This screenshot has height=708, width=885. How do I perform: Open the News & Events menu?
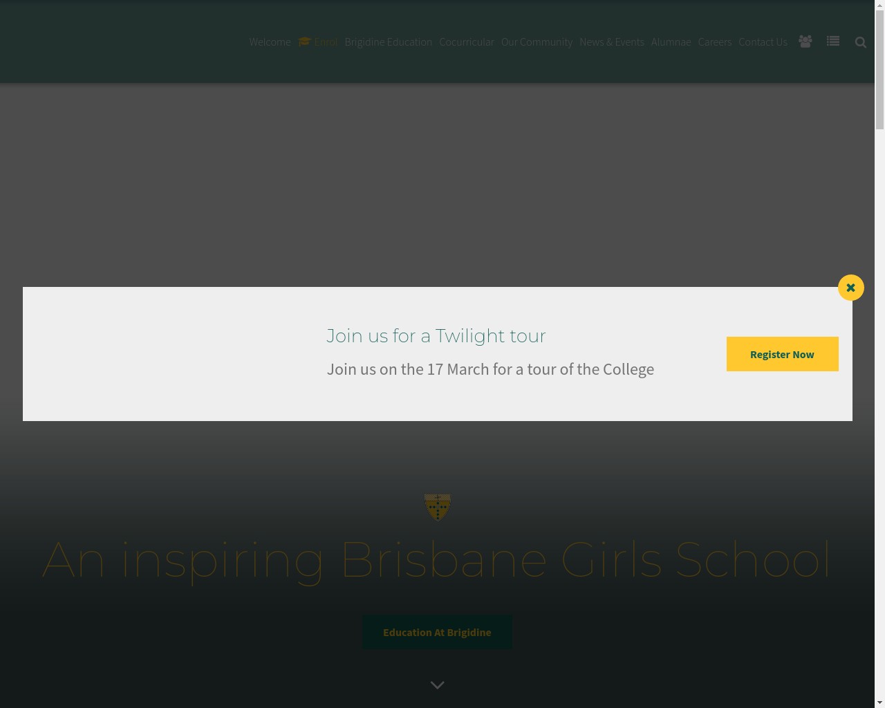[612, 42]
